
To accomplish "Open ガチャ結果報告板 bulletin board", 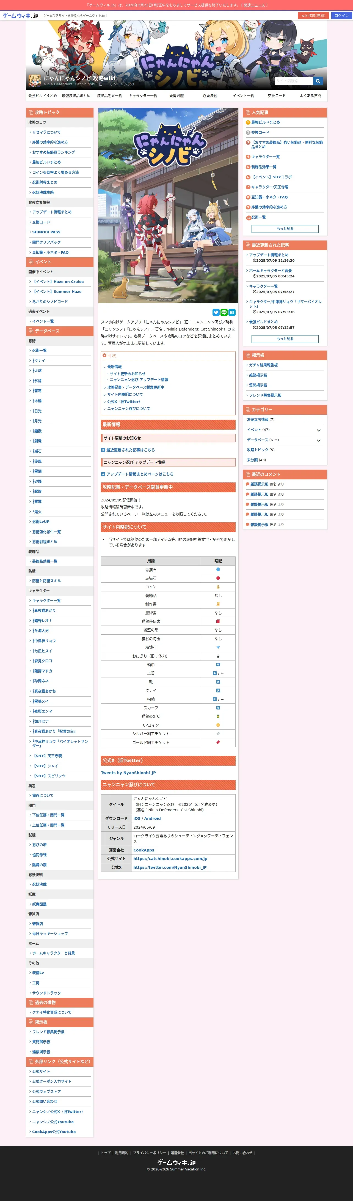I will pyautogui.click(x=263, y=365).
